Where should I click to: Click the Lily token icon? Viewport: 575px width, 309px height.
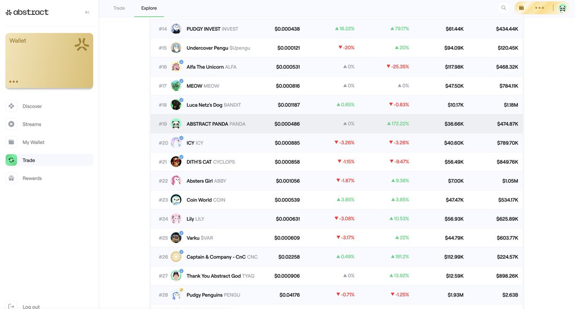(176, 219)
